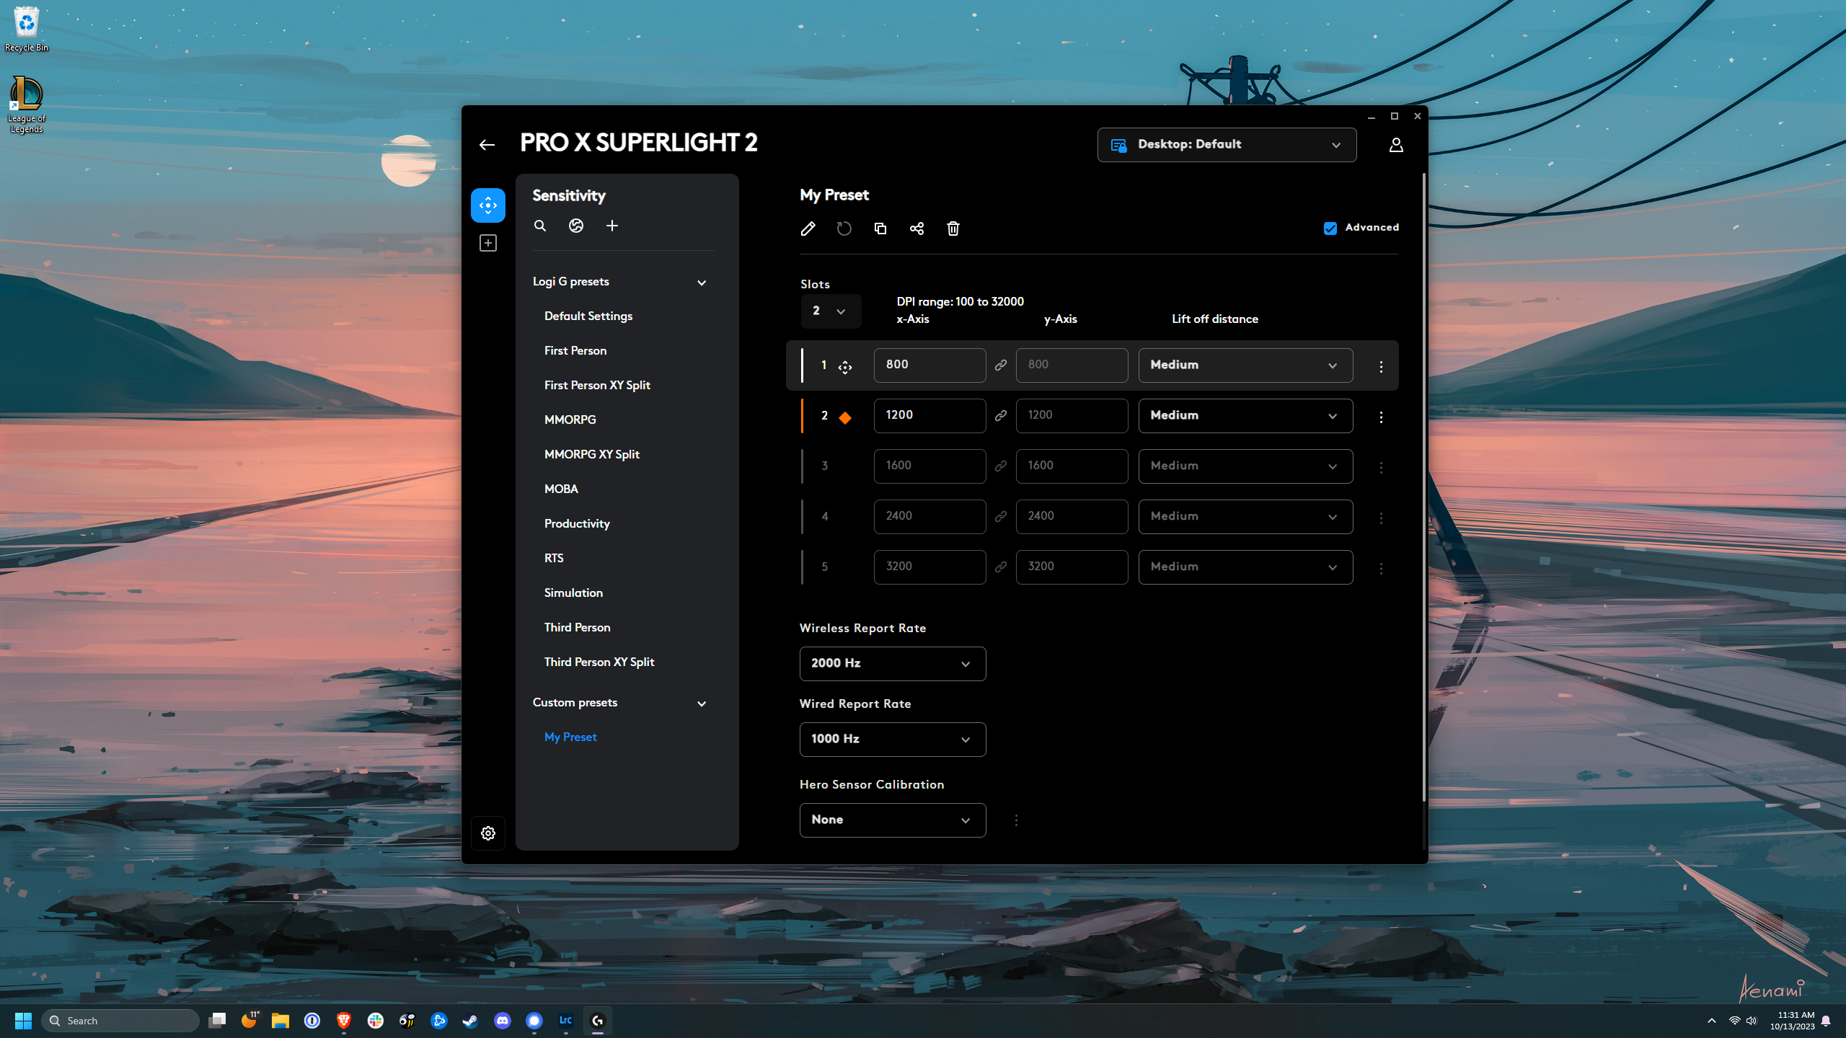Viewport: 1846px width, 1038px height.
Task: Select the First Person XY Split preset
Action: pyautogui.click(x=597, y=385)
